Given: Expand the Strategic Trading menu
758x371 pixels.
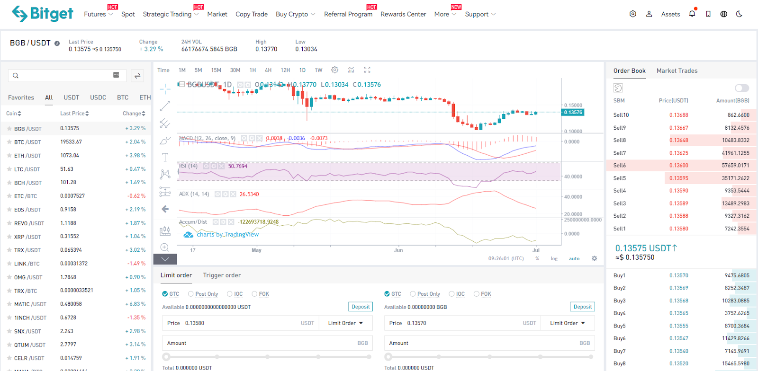Looking at the screenshot, I should tap(171, 14).
